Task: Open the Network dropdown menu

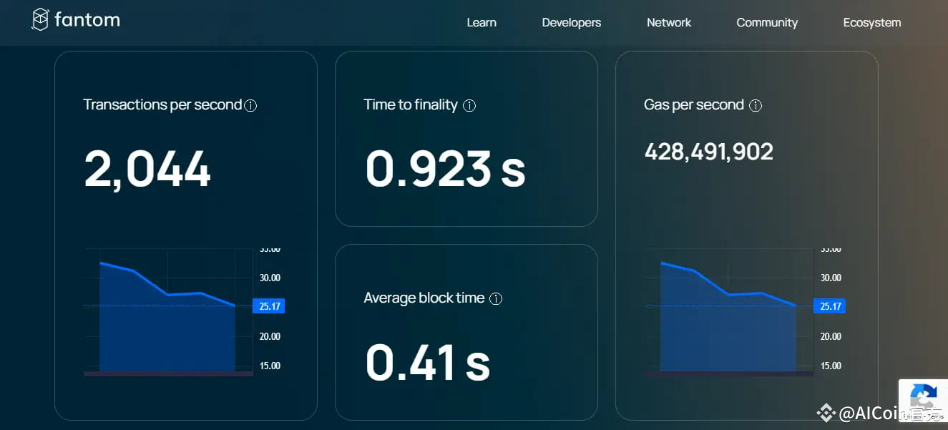Action: [668, 22]
